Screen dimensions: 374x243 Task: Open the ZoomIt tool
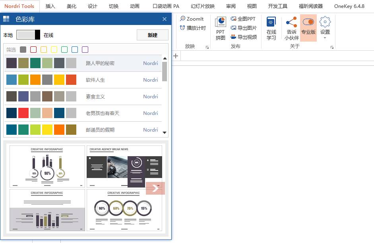pos(192,19)
